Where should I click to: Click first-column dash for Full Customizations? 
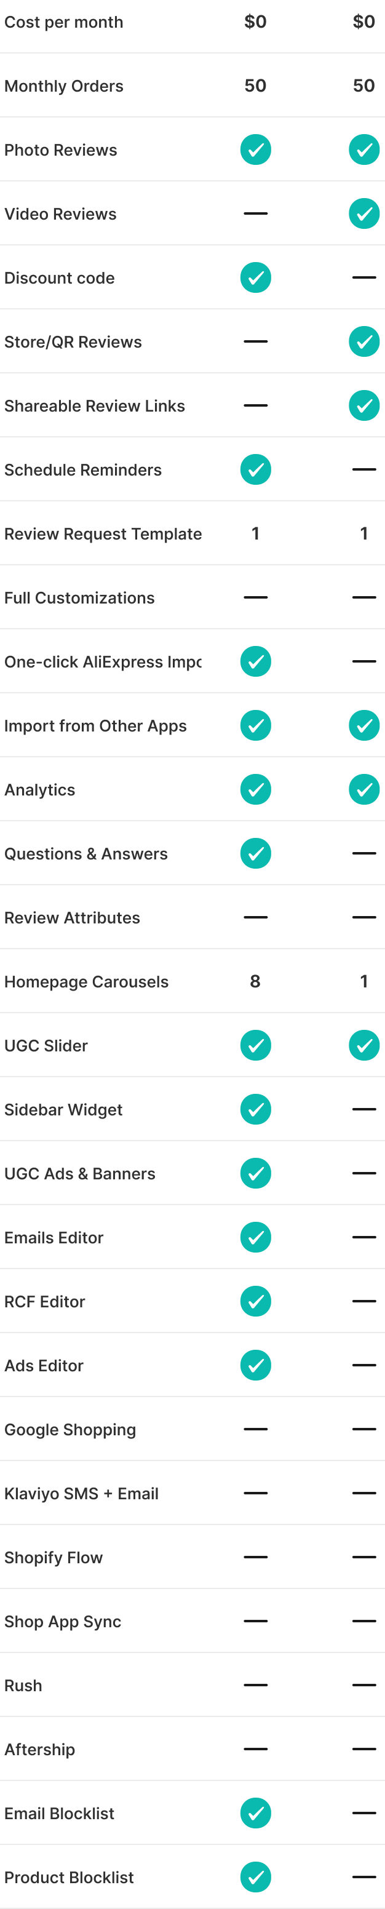pyautogui.click(x=255, y=597)
